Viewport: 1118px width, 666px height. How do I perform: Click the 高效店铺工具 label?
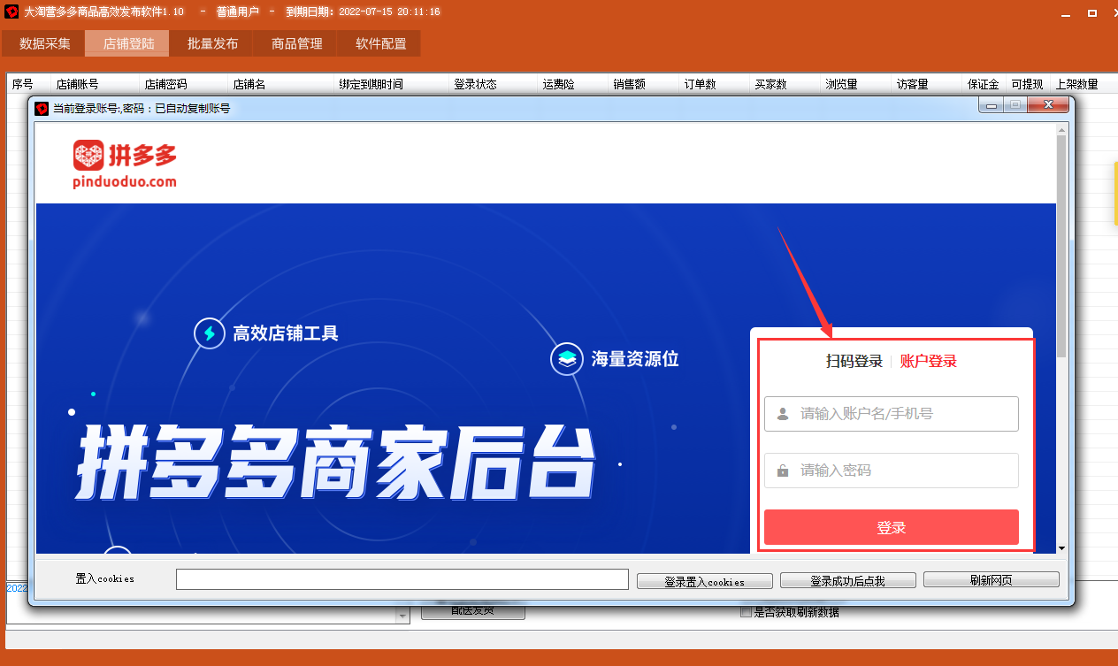286,333
